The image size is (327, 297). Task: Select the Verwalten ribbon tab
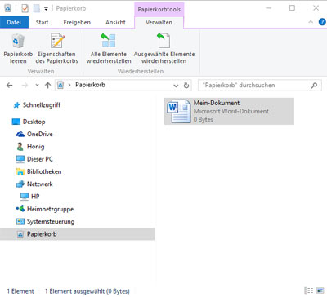pyautogui.click(x=159, y=23)
